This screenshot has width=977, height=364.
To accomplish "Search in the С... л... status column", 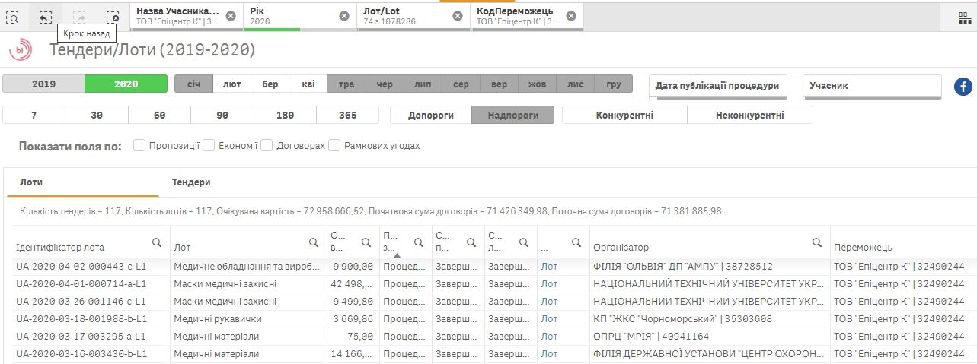I will pos(523,242).
